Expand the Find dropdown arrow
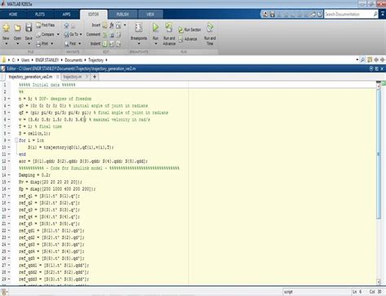Viewport: 386px width, 296px height. (x=80, y=44)
